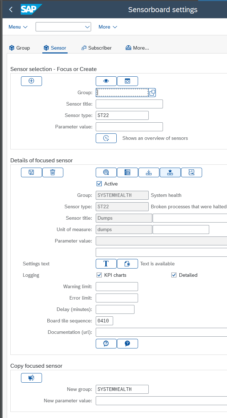Toggle the KPI charts checkbox
The width and height of the screenshot is (227, 418).
99,275
